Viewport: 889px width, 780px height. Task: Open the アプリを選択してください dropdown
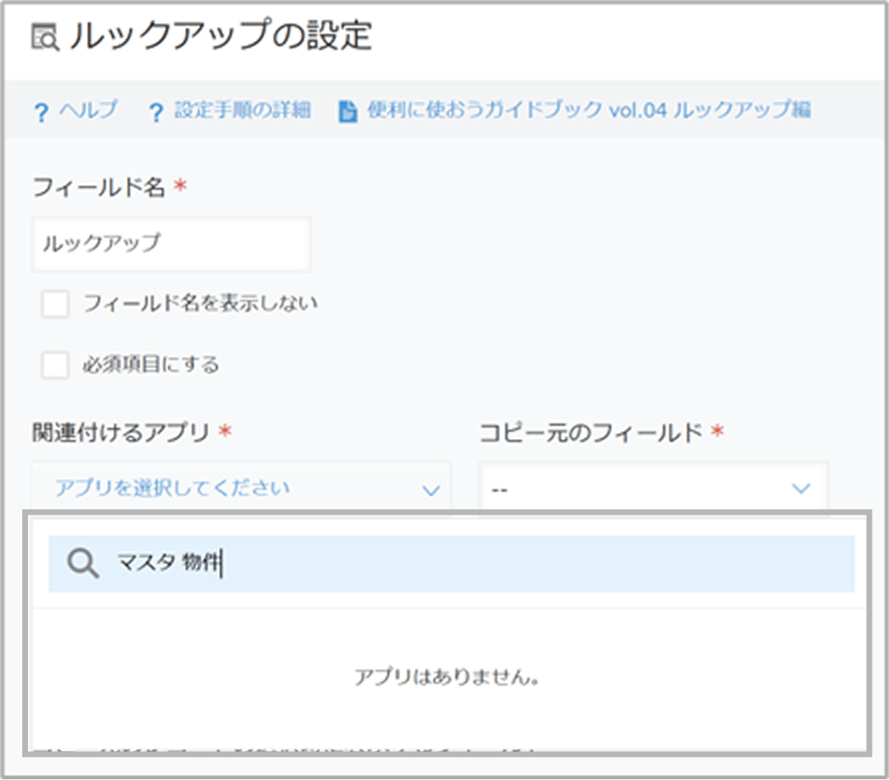[240, 489]
